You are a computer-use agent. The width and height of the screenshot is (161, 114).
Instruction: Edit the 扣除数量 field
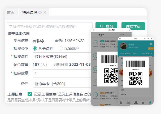[62, 74]
